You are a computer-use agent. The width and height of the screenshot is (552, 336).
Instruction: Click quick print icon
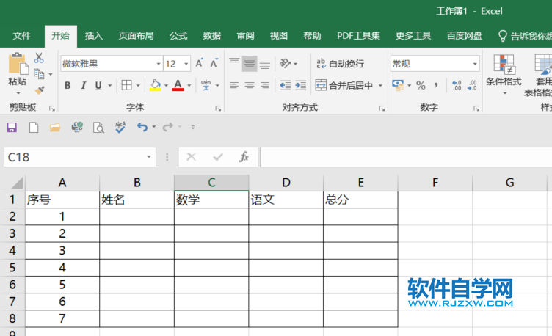tap(77, 127)
